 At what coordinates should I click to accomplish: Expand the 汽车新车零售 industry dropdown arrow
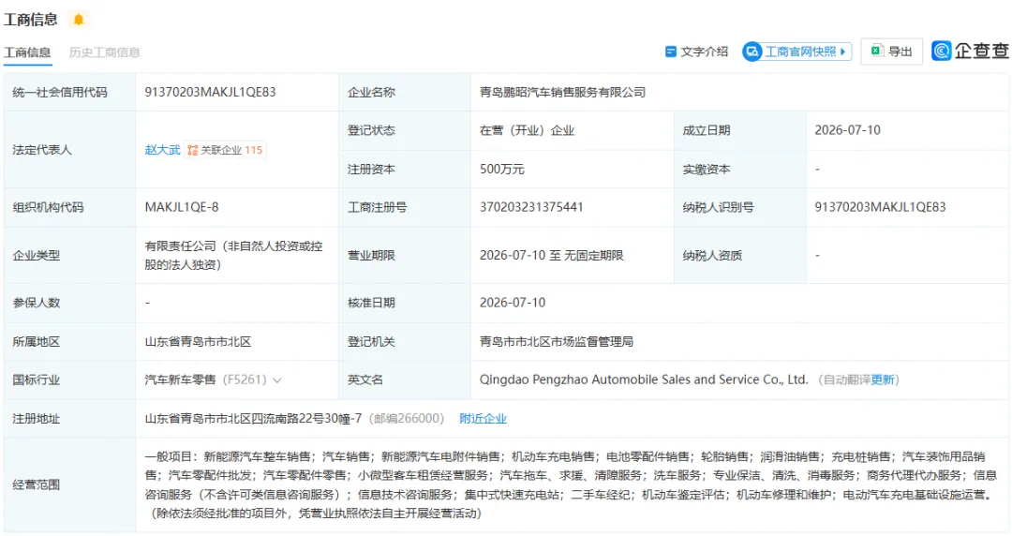pos(277,380)
